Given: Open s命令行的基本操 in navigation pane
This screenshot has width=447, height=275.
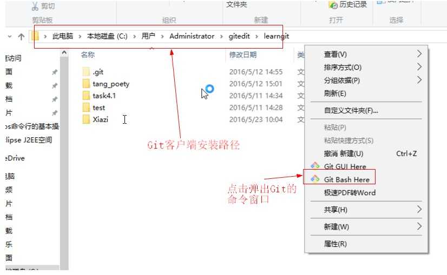Looking at the screenshot, I should 32,126.
